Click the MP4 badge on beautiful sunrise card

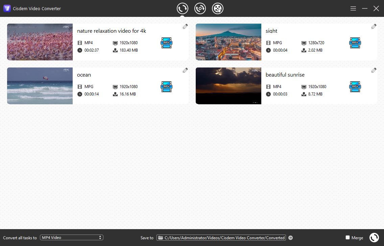[x=355, y=87]
